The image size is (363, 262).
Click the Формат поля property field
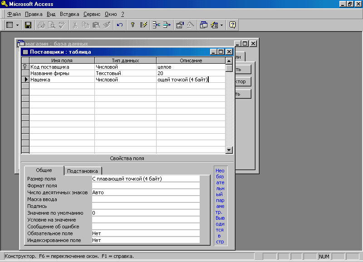[x=146, y=186]
